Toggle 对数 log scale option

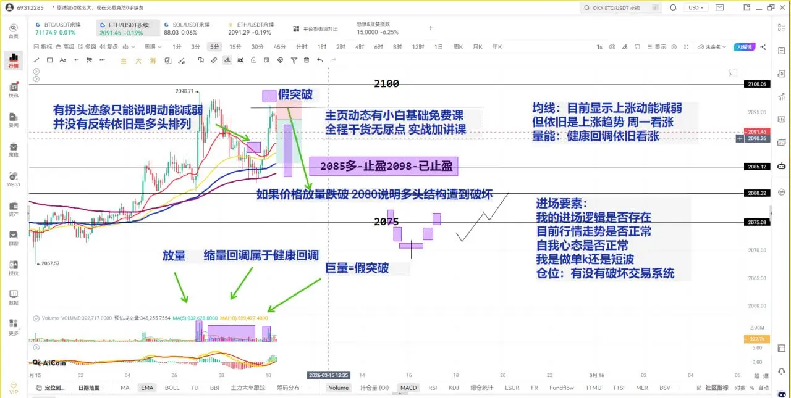pyautogui.click(x=739, y=388)
